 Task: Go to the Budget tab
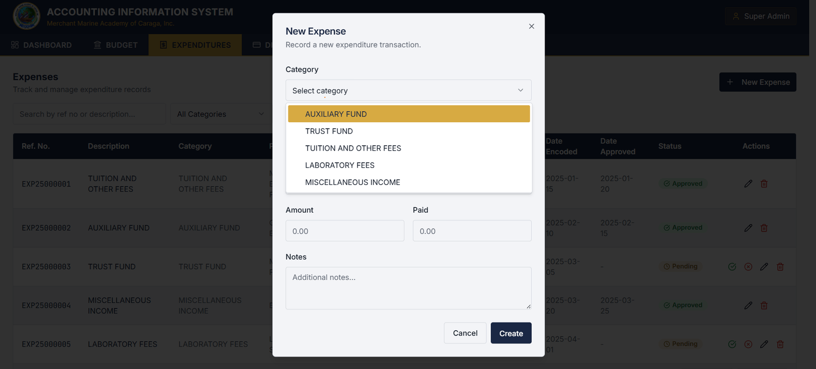click(x=115, y=45)
